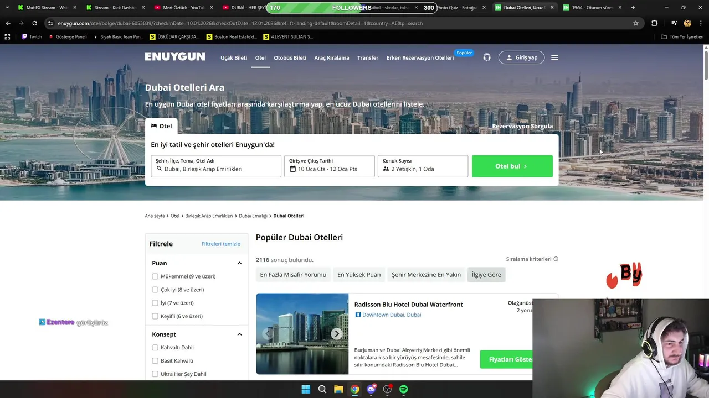Viewport: 709px width, 398px height.
Task: Open Windows taskbar search
Action: pos(322,389)
